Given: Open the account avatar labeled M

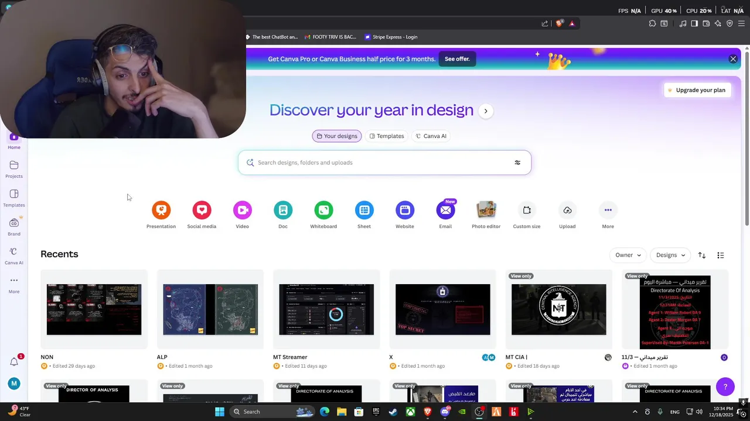Looking at the screenshot, I should (x=14, y=384).
